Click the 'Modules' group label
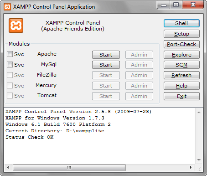This screenshot has height=176, width=207. [x=19, y=44]
